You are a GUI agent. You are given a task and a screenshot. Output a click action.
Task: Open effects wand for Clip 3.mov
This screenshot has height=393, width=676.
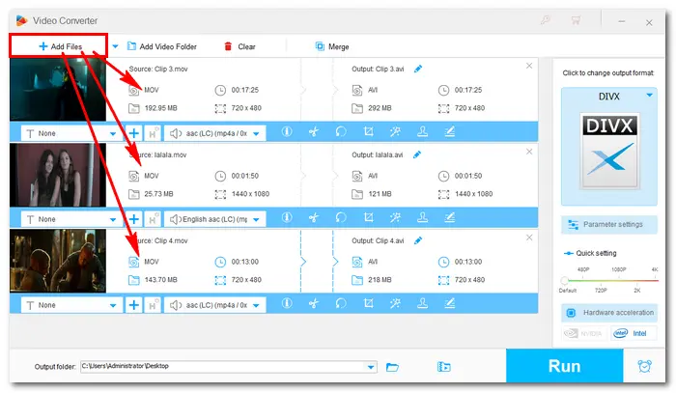tap(395, 132)
